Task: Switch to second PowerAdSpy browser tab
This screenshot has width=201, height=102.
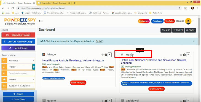Action: click(x=54, y=3)
